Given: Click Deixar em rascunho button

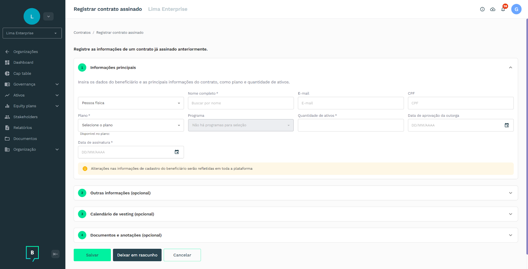Looking at the screenshot, I should tap(137, 255).
